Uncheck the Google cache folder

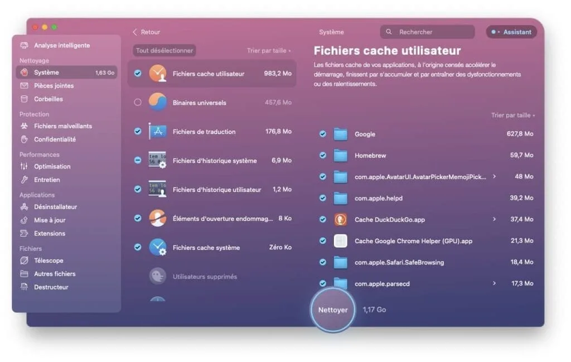click(322, 134)
